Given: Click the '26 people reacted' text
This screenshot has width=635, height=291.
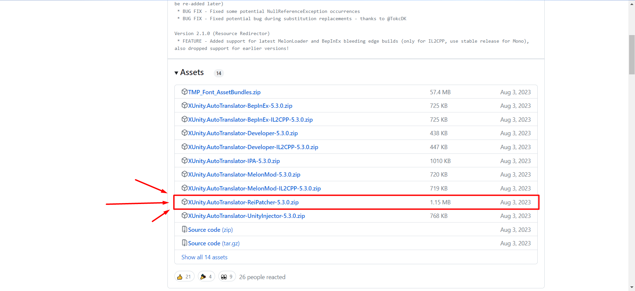Looking at the screenshot, I should pyautogui.click(x=262, y=277).
